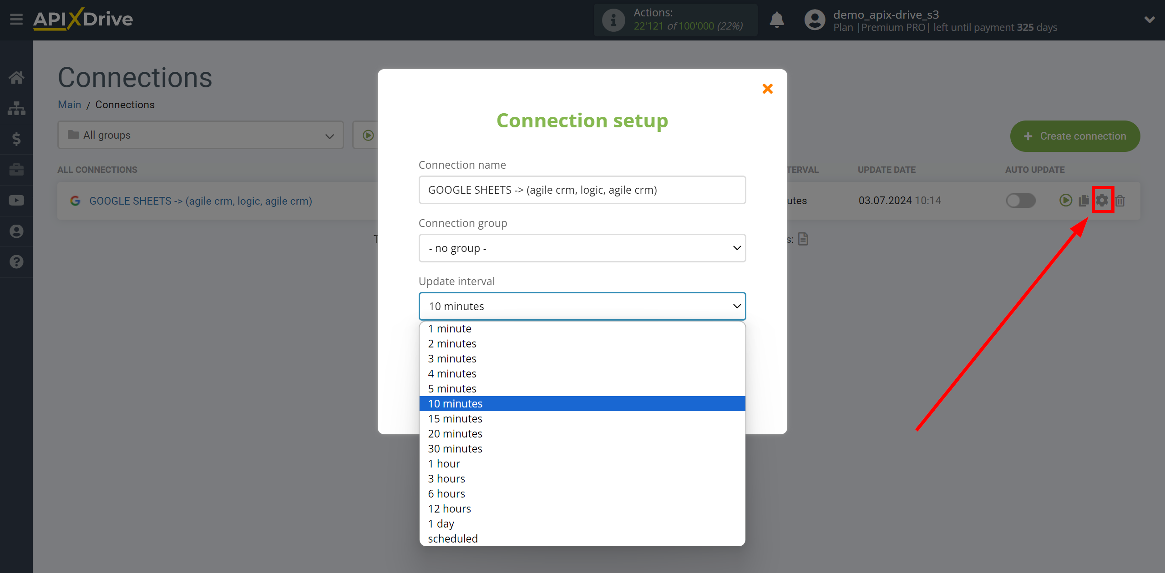Expand the Update interval dropdown

[582, 305]
